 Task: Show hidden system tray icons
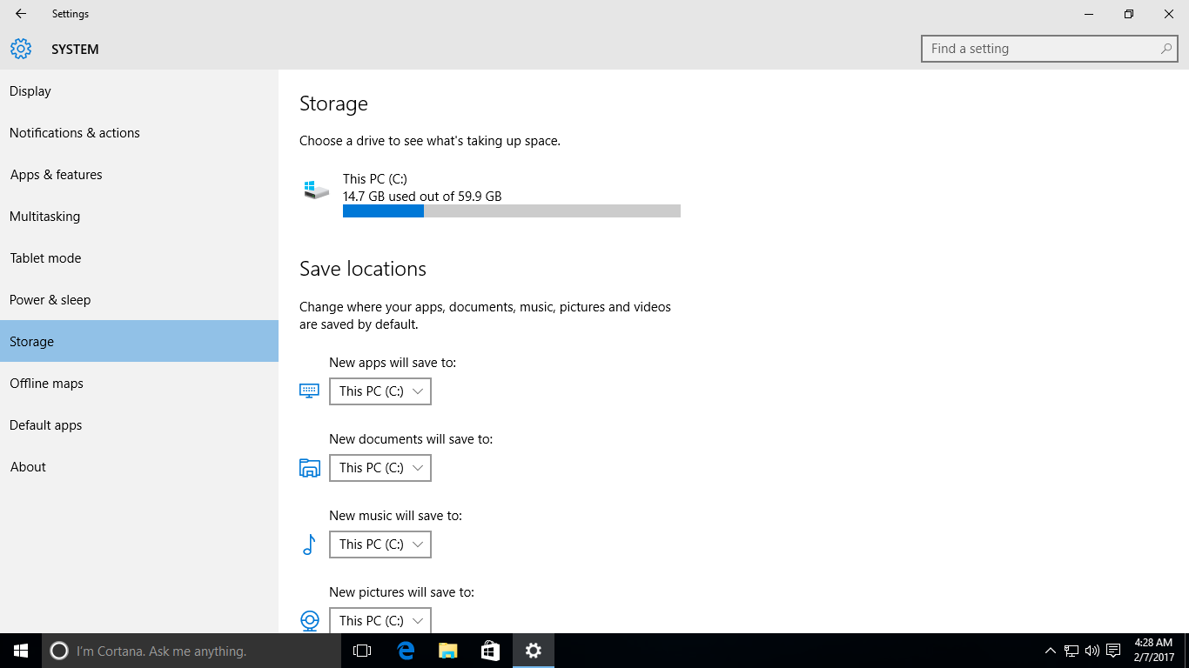1050,651
